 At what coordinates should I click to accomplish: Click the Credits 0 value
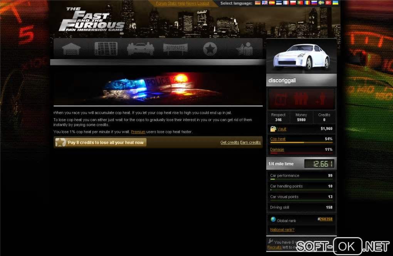[x=324, y=120]
